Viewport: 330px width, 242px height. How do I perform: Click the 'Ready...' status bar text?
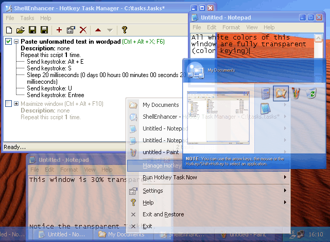click(x=15, y=147)
